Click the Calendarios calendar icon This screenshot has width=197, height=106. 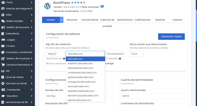coord(3,34)
